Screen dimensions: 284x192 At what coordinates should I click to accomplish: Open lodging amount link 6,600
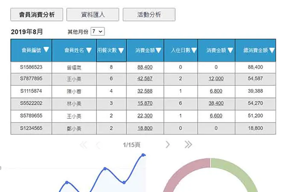(x=216, y=116)
